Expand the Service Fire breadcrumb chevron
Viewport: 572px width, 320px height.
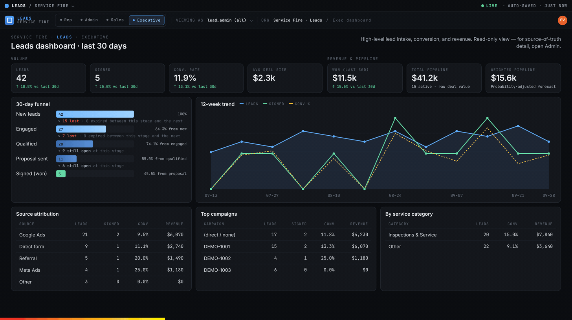pyautogui.click(x=73, y=6)
